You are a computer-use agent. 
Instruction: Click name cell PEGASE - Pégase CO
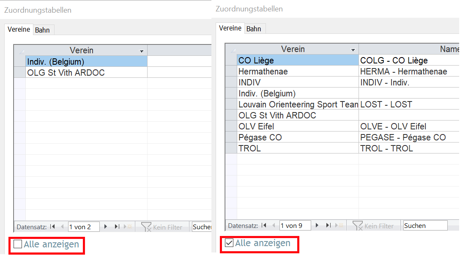coord(409,137)
